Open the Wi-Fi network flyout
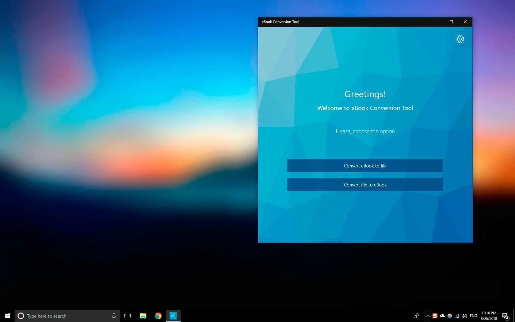 click(457, 316)
